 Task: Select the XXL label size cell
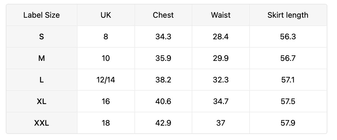tap(42, 123)
